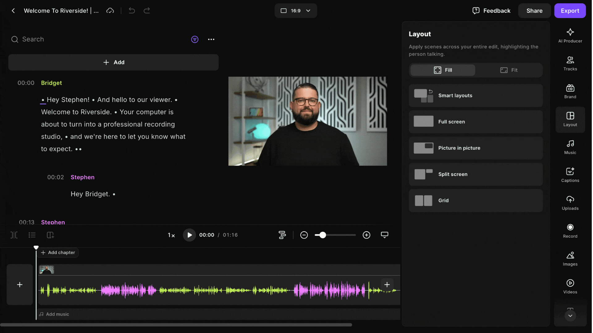Choose the Split screen layout
Viewport: 593px width, 333px height.
point(476,174)
